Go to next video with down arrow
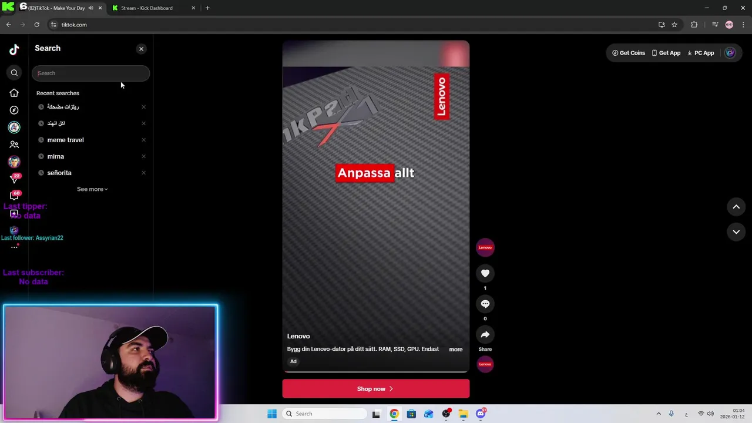The image size is (752, 423). (x=736, y=232)
